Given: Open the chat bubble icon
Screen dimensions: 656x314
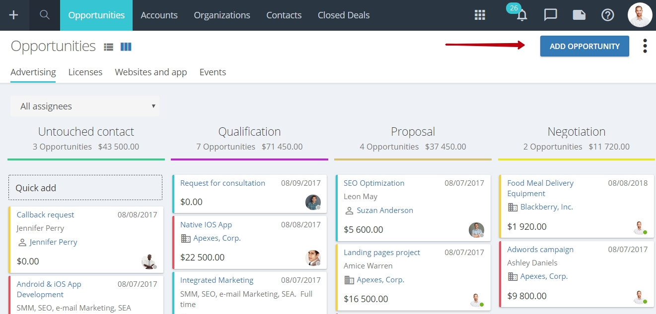Looking at the screenshot, I should (550, 15).
